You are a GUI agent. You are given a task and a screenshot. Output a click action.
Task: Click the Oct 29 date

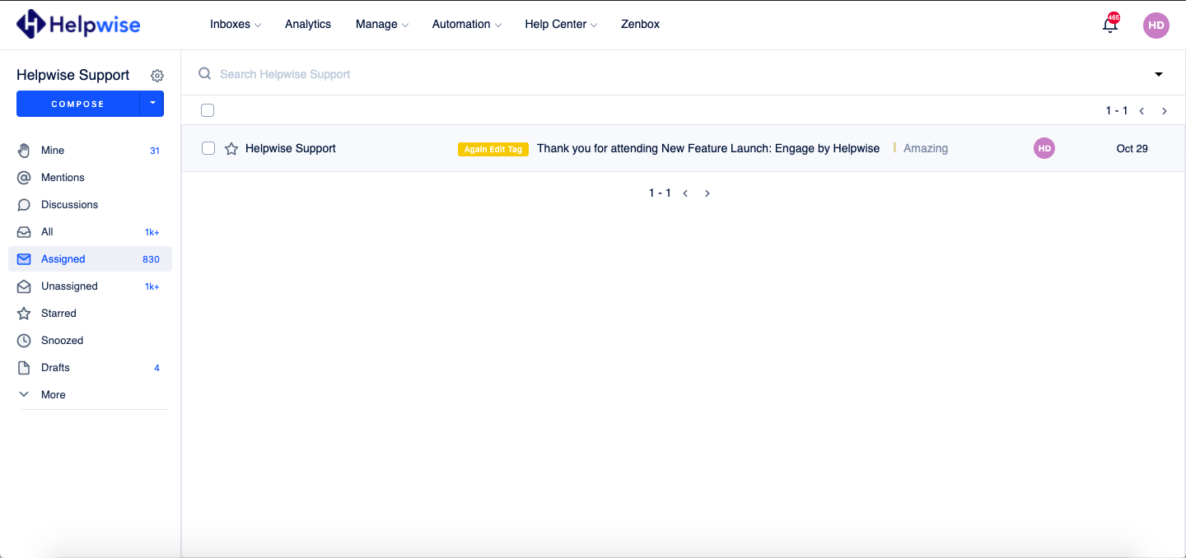point(1132,148)
